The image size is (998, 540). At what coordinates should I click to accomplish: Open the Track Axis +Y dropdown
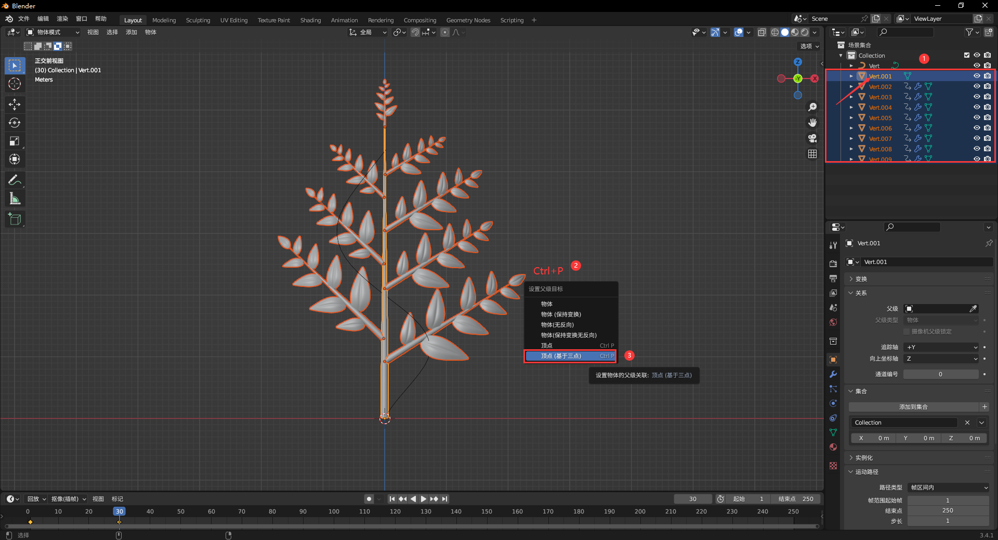(x=941, y=347)
